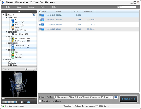Click the device connected status icon
The height and width of the screenshot is (109, 141).
[3, 106]
